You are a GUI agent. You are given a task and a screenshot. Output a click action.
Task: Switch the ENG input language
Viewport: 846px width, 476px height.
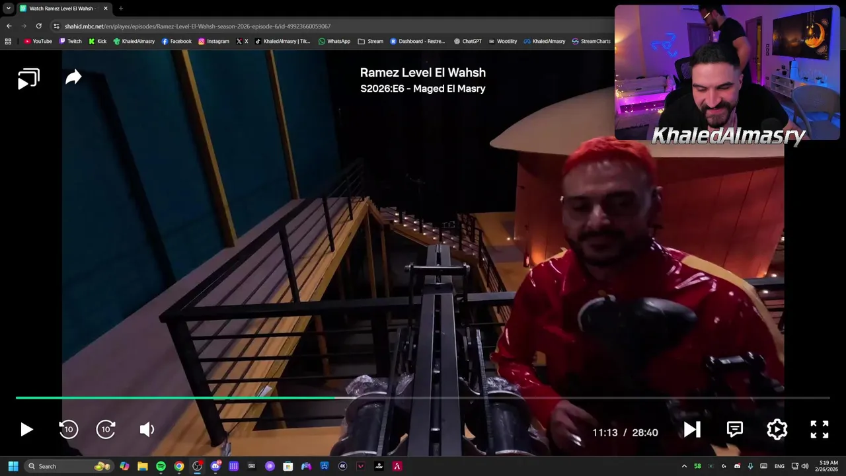(x=779, y=466)
